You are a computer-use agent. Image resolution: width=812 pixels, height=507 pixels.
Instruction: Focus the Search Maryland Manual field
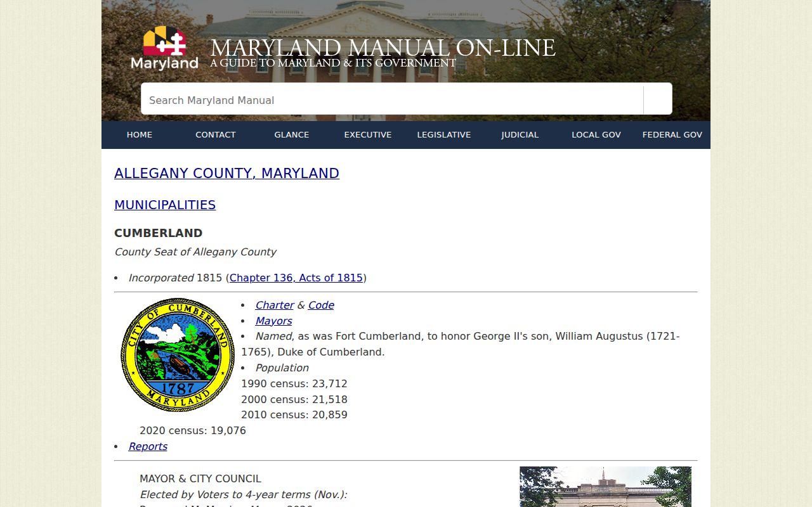[392, 99]
